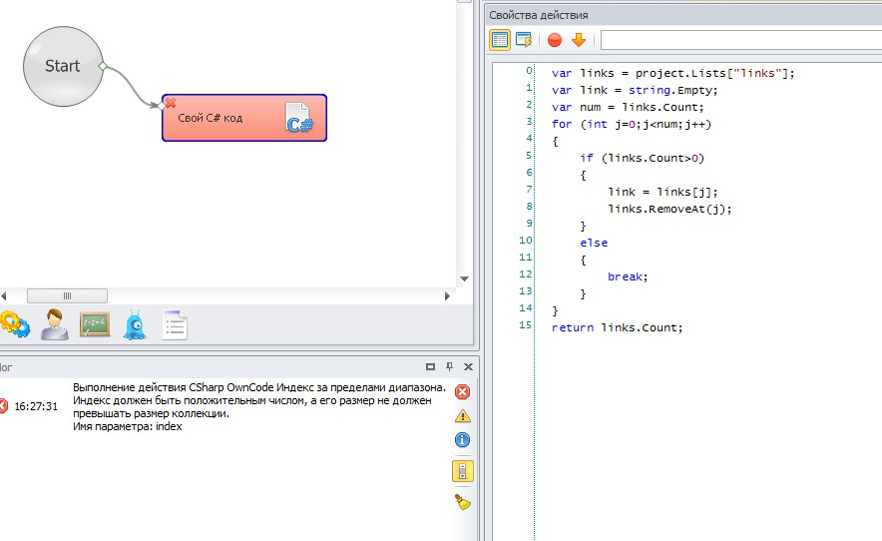
Task: Click code line with project.Lists["links"]
Action: [673, 73]
